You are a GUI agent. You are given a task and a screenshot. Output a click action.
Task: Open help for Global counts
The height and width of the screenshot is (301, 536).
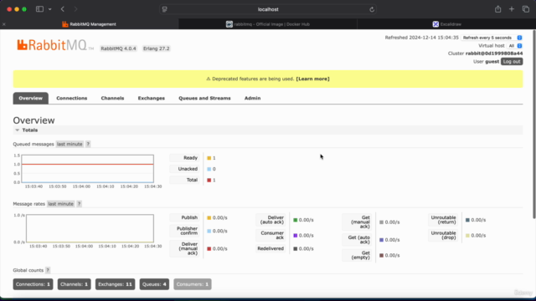tap(48, 270)
